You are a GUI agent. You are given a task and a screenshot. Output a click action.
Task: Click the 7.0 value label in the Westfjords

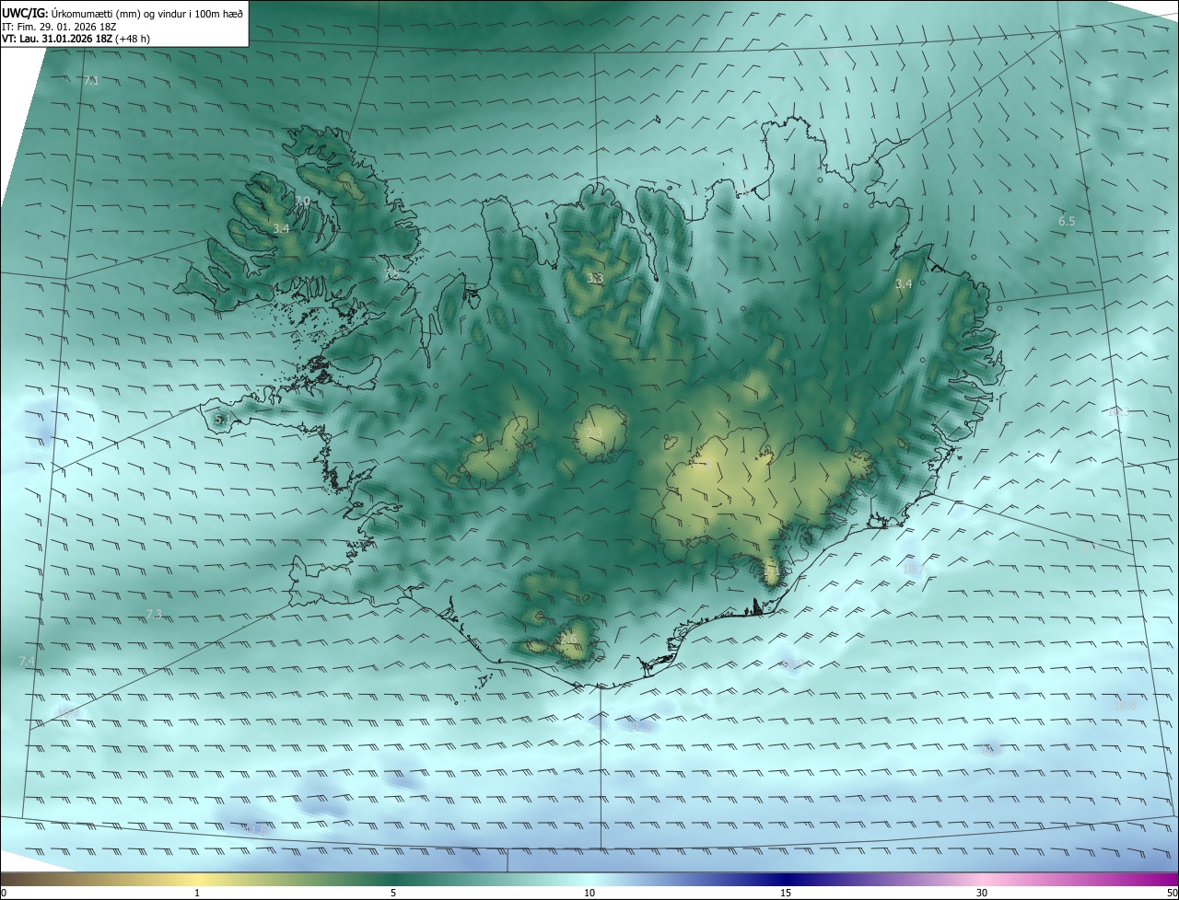click(x=301, y=201)
